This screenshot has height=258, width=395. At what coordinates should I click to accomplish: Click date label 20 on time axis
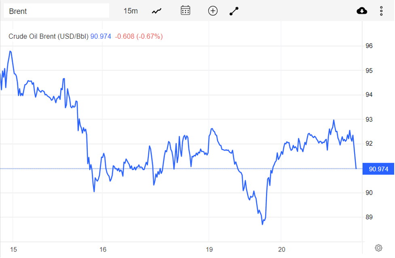click(x=282, y=250)
